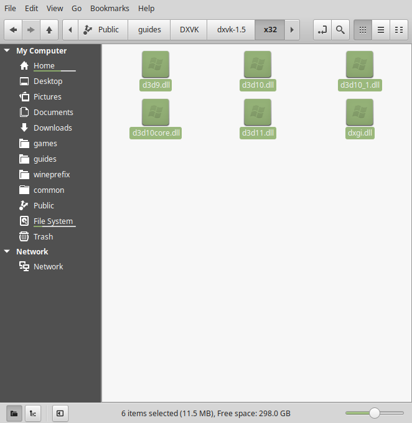Open the Bookmarks menu

(x=110, y=8)
